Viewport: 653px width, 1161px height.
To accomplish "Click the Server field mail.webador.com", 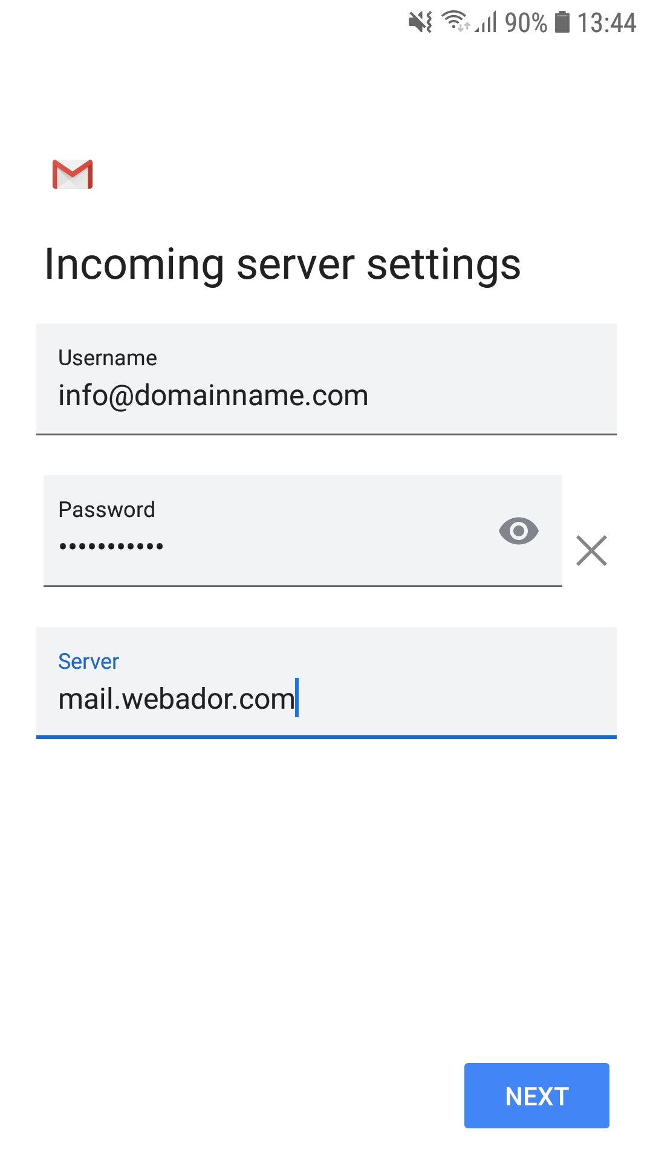I will 326,683.
